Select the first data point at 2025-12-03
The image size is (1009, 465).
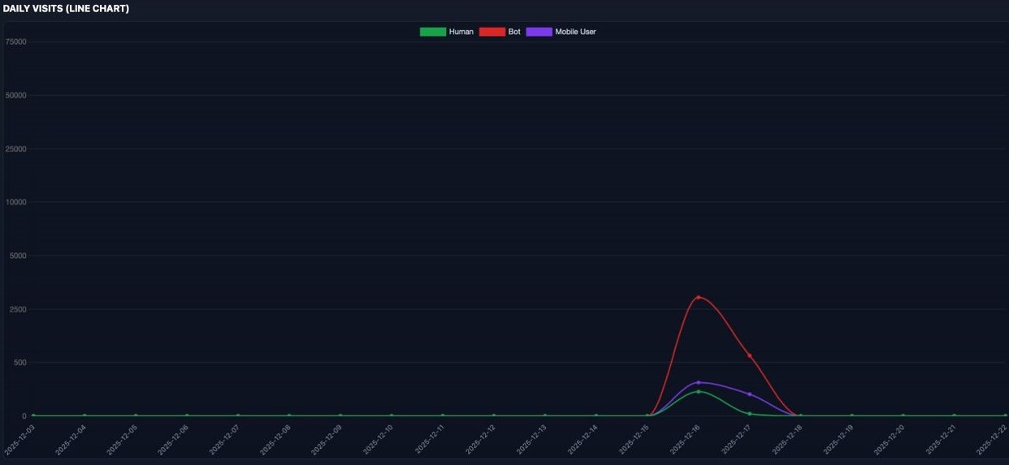[x=33, y=415]
